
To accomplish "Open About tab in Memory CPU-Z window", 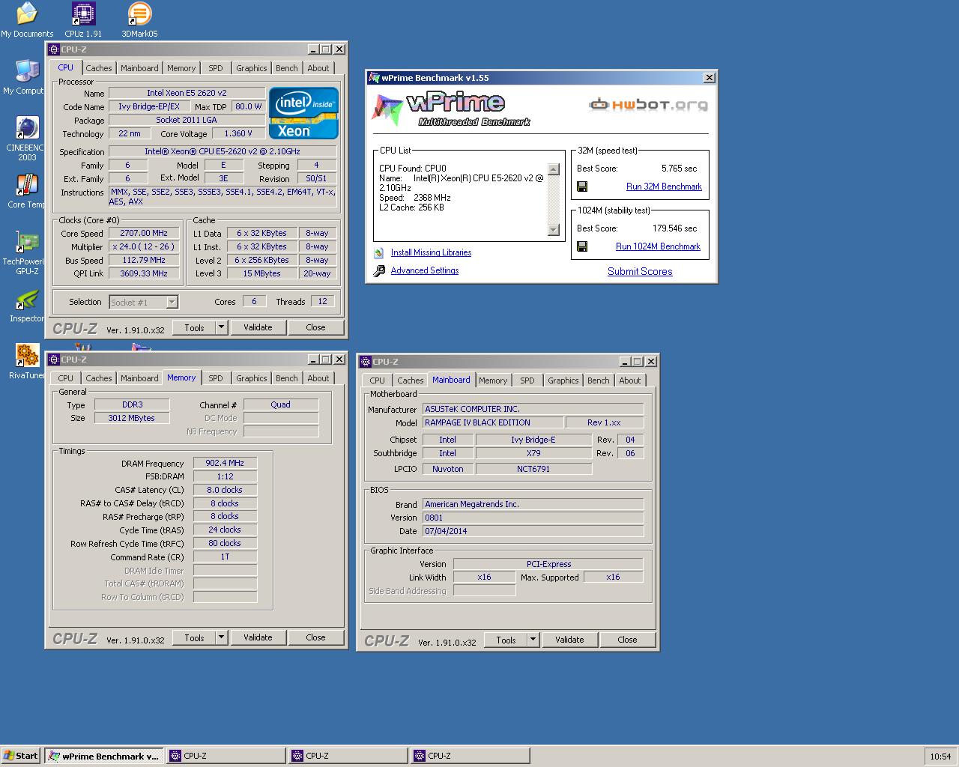I will point(318,378).
